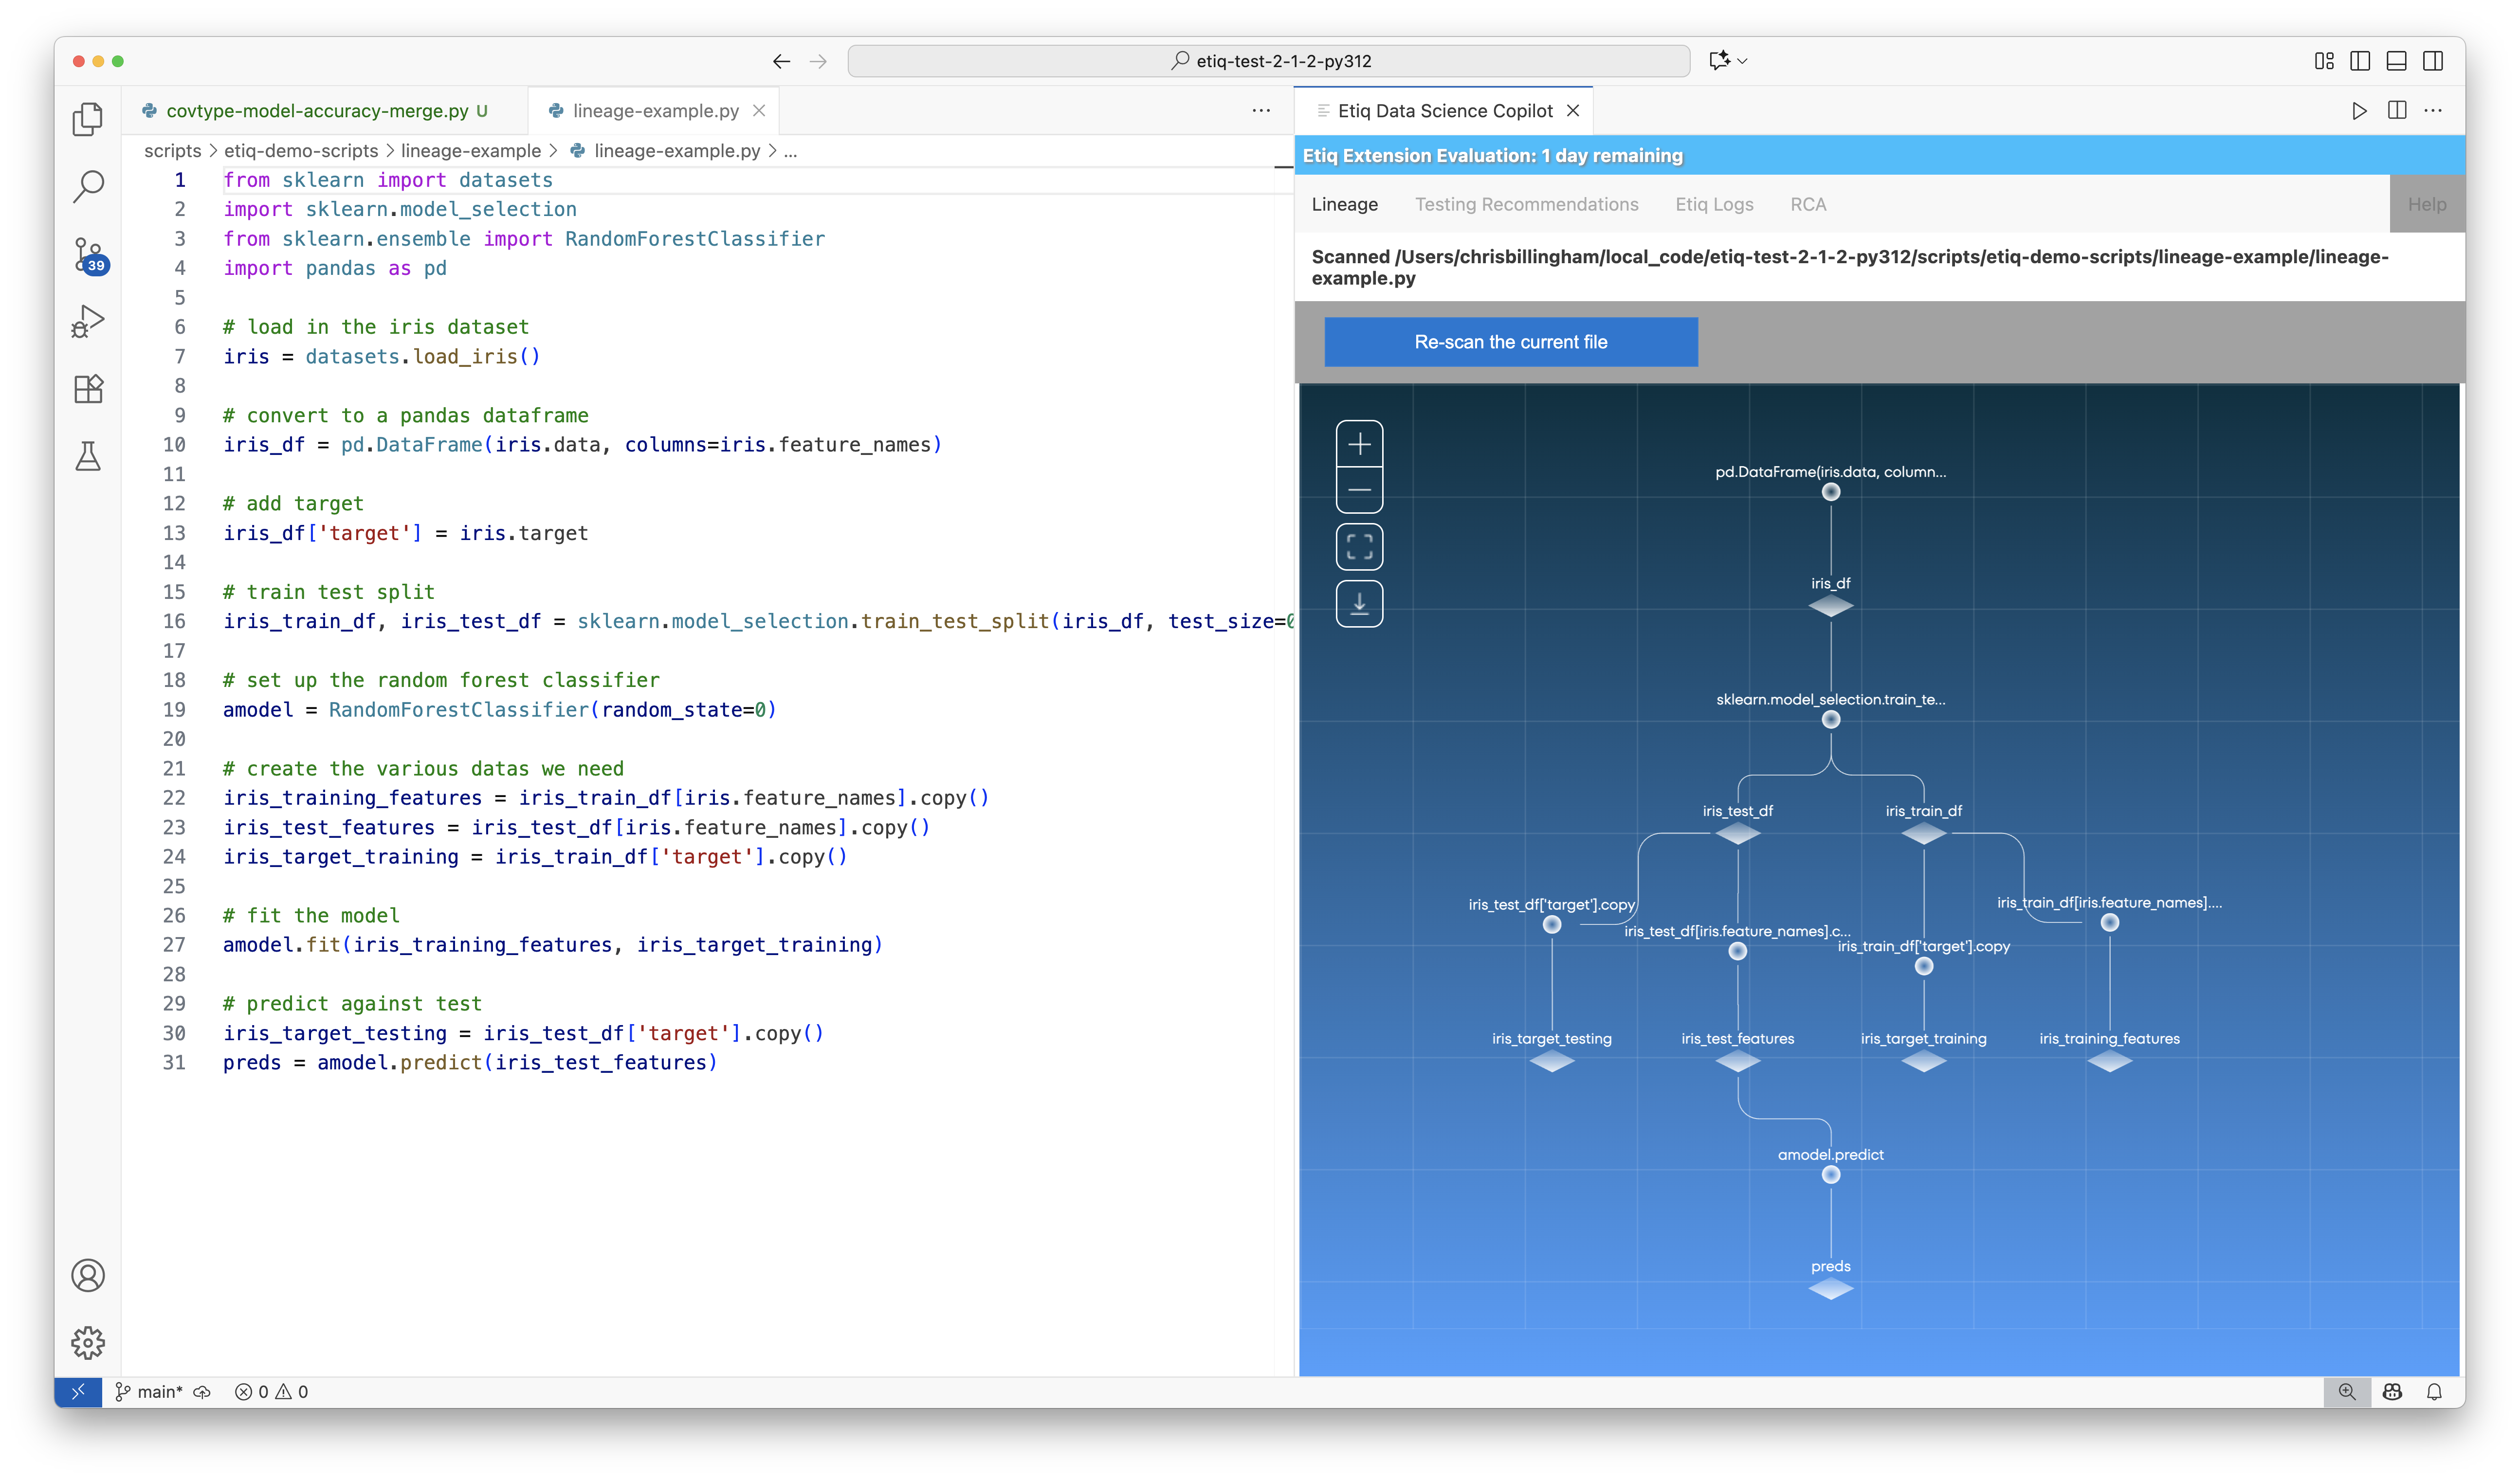The image size is (2520, 1480).
Task: Open the Copilot chat dropdown arrow
Action: tap(1743, 61)
